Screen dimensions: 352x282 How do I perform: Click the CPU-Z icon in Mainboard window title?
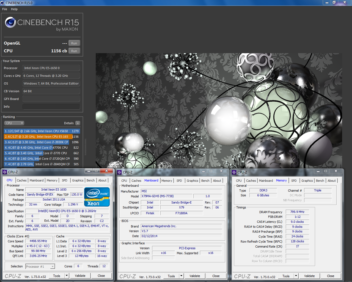pos(119,172)
